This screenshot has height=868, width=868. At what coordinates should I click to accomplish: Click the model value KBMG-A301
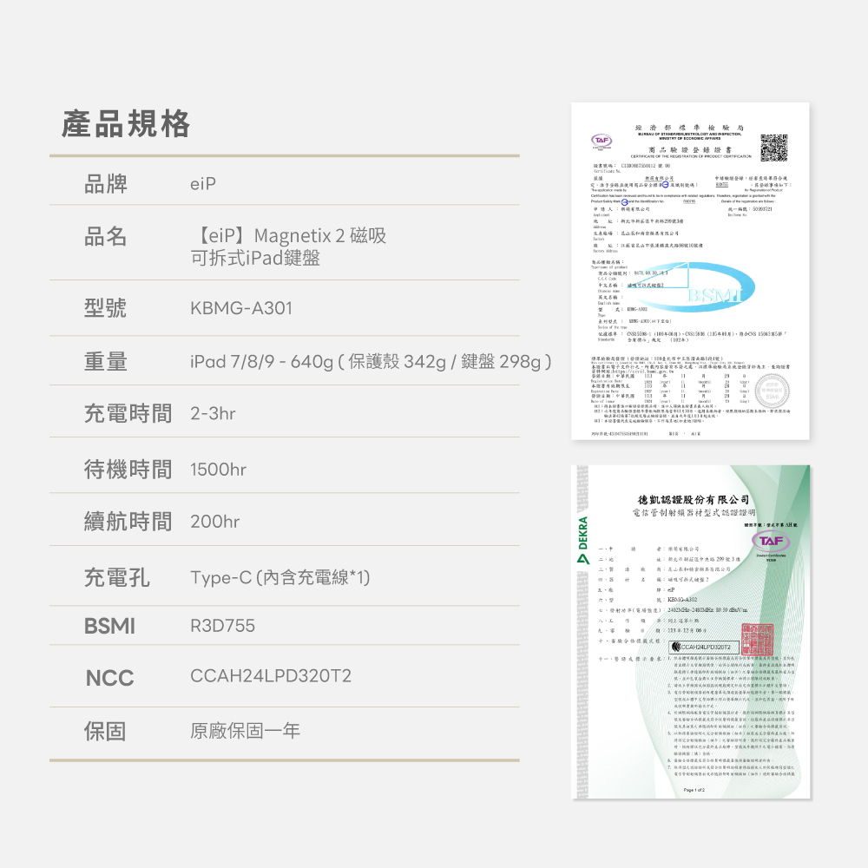pyautogui.click(x=241, y=308)
